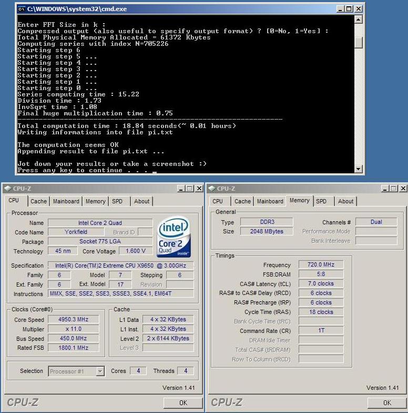408x413 pixels.
Task: Open SPD tab in right CPU-Z window
Action: pyautogui.click(x=321, y=201)
